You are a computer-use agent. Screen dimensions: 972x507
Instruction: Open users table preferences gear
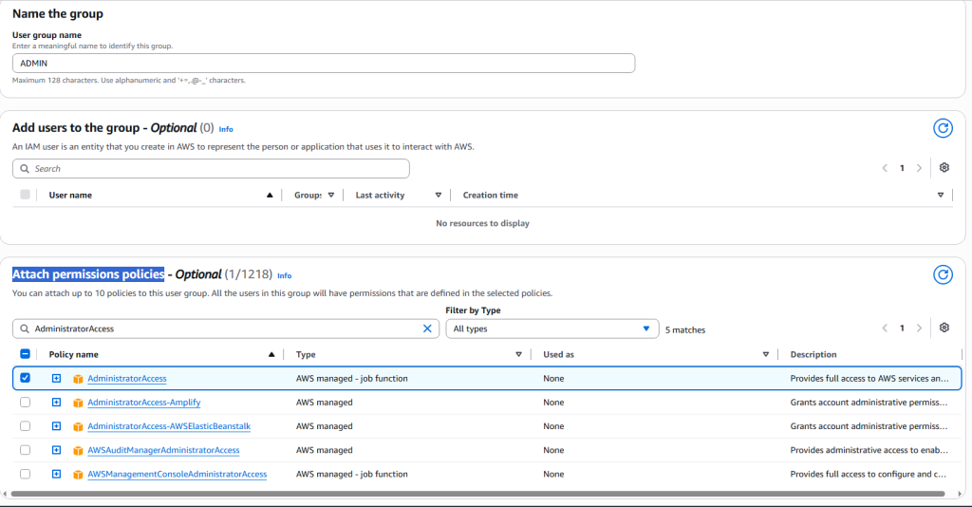[944, 167]
